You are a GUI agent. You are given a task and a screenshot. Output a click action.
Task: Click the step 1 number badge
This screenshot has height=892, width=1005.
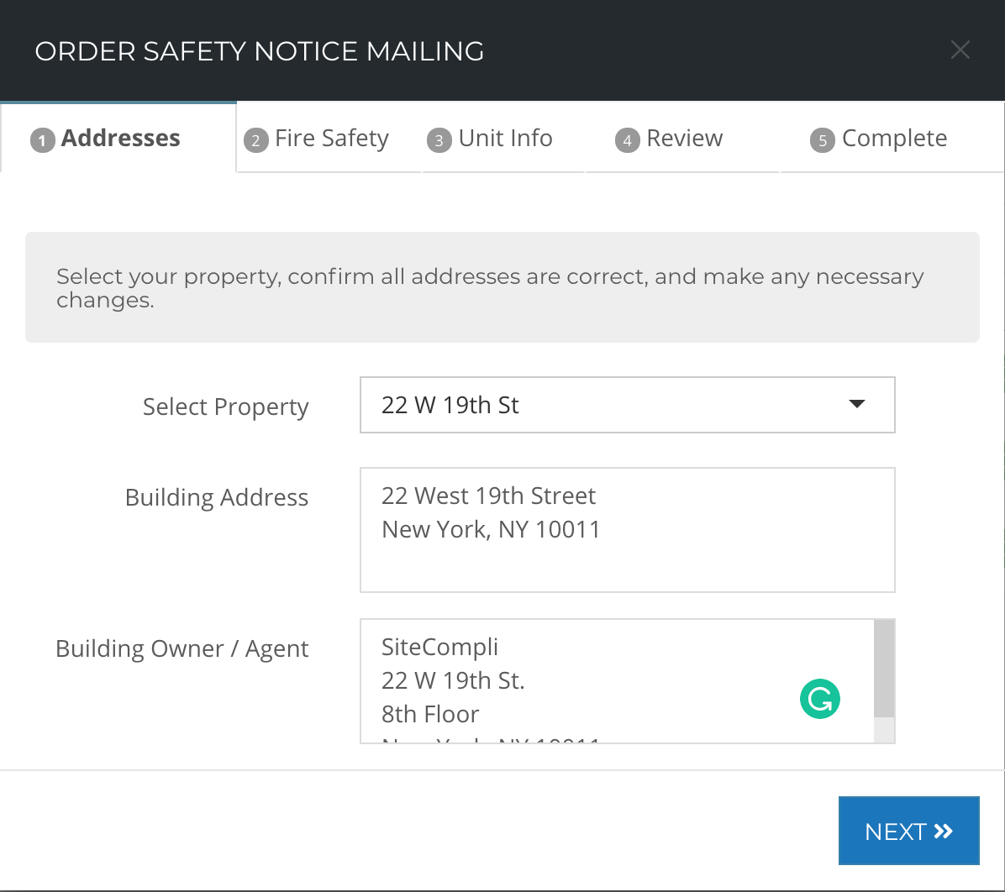(x=42, y=140)
